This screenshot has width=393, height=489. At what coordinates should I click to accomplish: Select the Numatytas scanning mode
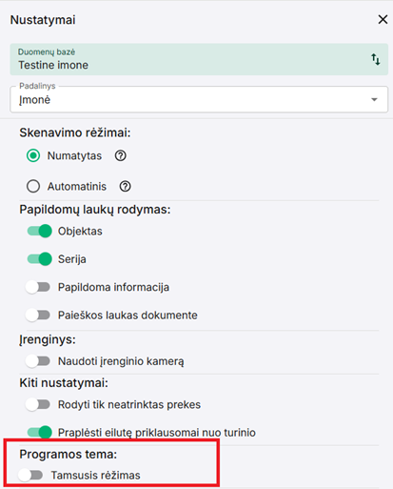(x=33, y=155)
